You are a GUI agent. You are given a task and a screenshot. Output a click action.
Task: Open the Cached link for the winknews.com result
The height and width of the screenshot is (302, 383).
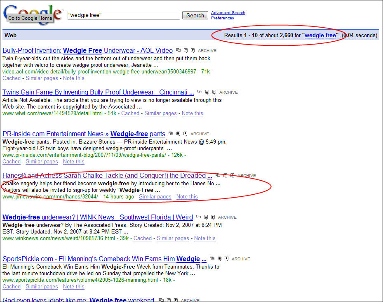click(x=143, y=238)
